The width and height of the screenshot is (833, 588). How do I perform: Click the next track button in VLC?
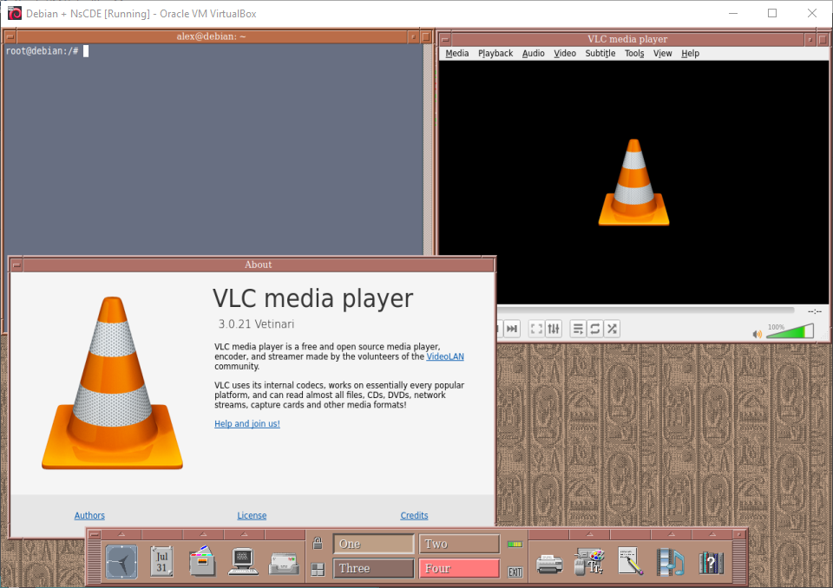coord(512,329)
